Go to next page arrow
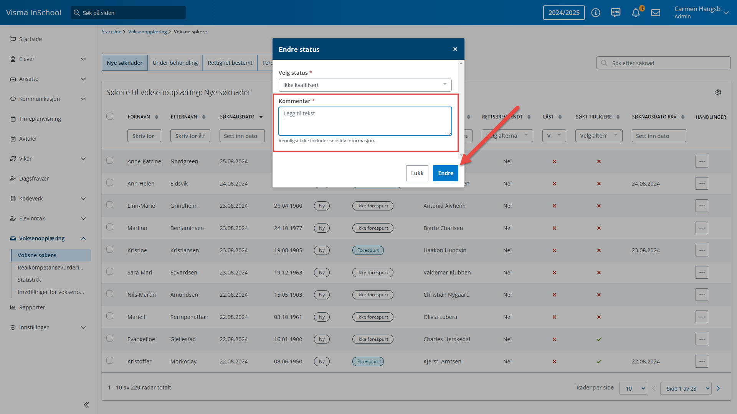The height and width of the screenshot is (414, 737). point(718,388)
